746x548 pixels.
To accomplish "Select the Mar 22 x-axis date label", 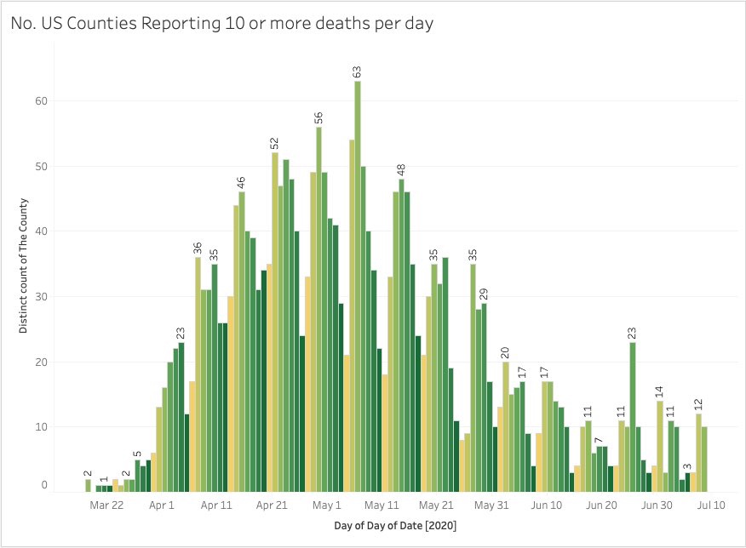I will pos(106,505).
